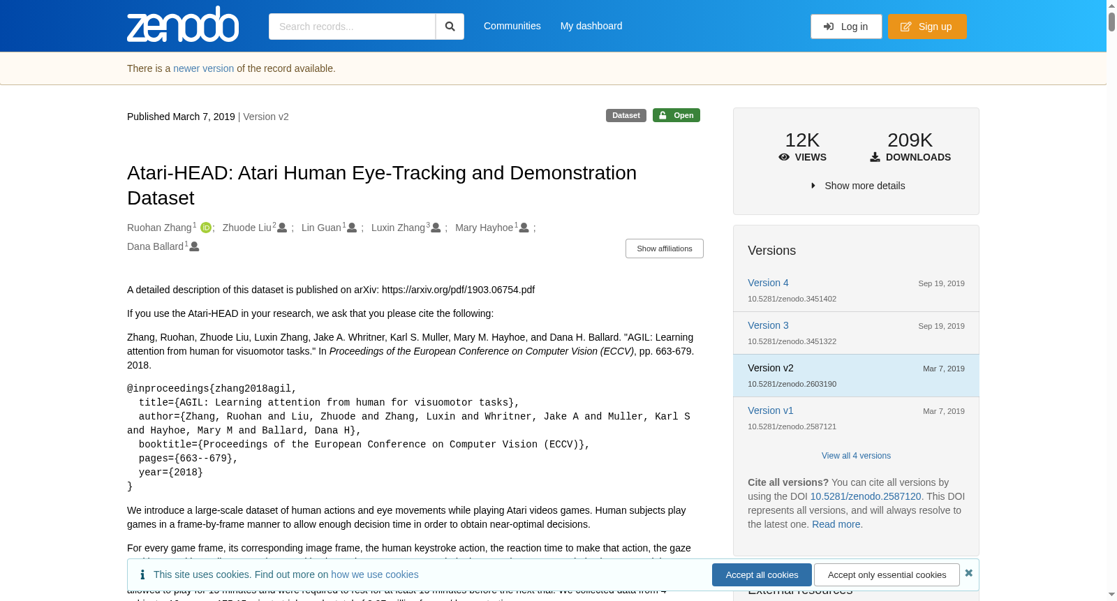The width and height of the screenshot is (1117, 601).
Task: Click the person icon beside Luxin Zhang
Action: tap(436, 228)
